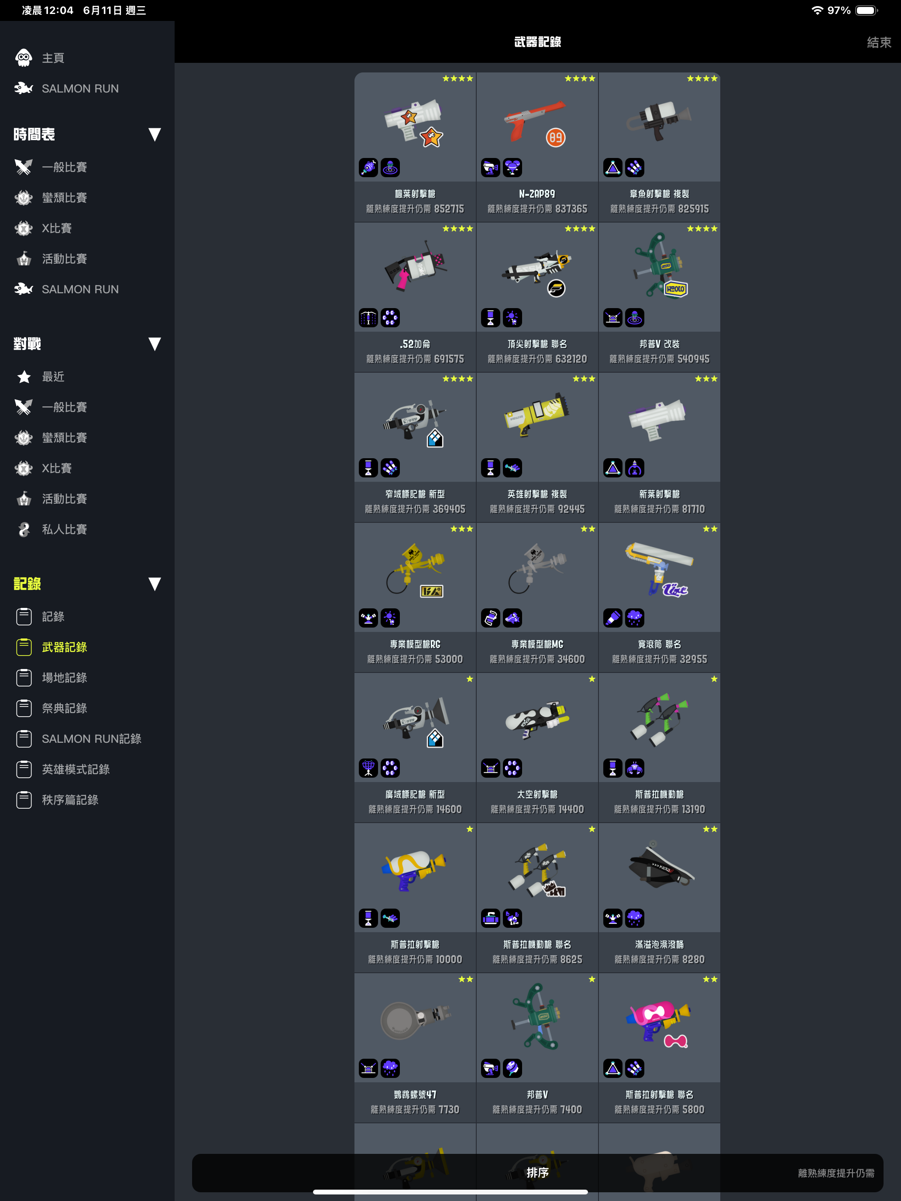Open the 廣域標記槍 新型 weapon name label
Viewport: 901px width, 1201px height.
click(415, 794)
